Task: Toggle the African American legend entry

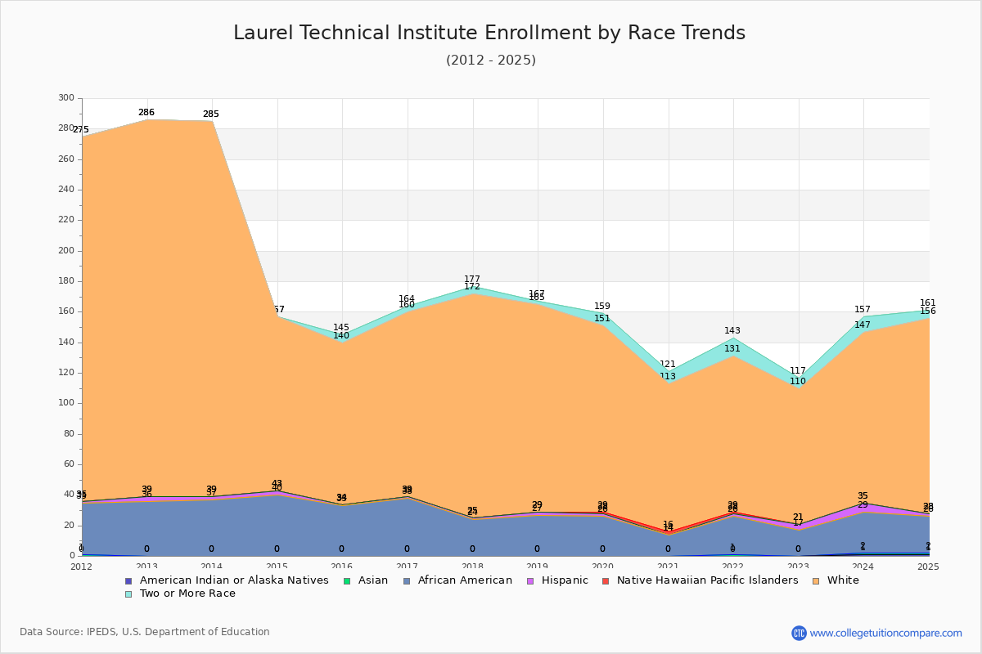Action: 457,580
